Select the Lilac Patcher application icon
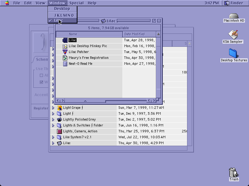 tap(65, 52)
